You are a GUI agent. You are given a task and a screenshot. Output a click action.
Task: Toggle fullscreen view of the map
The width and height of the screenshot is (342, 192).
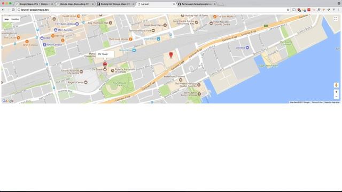[336, 19]
